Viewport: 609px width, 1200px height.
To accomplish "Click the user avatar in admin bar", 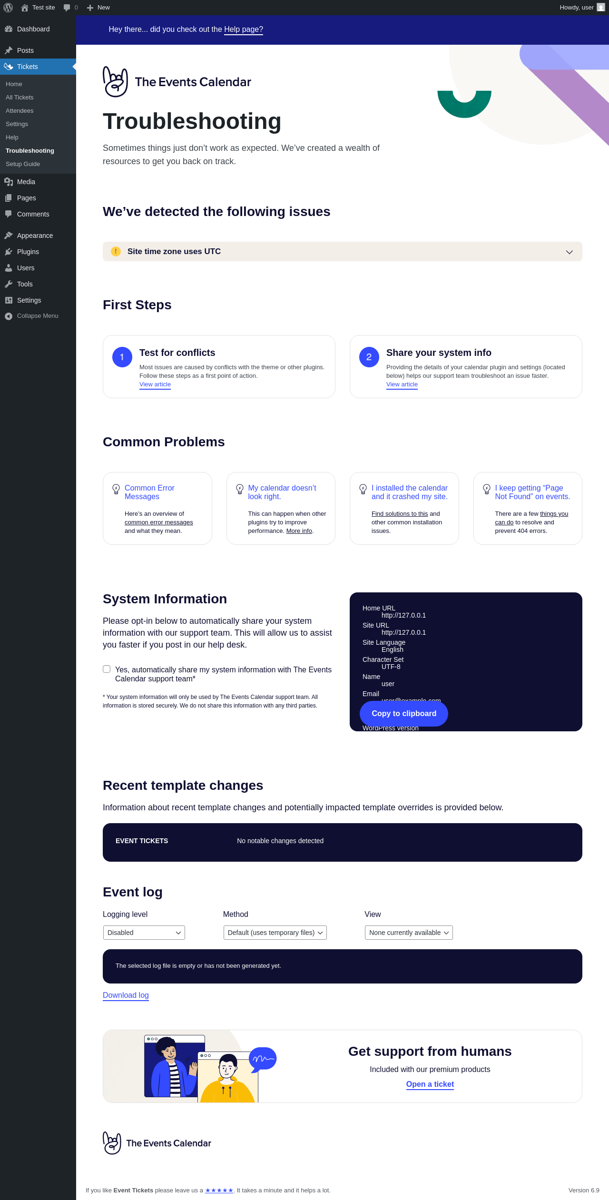I will [601, 8].
